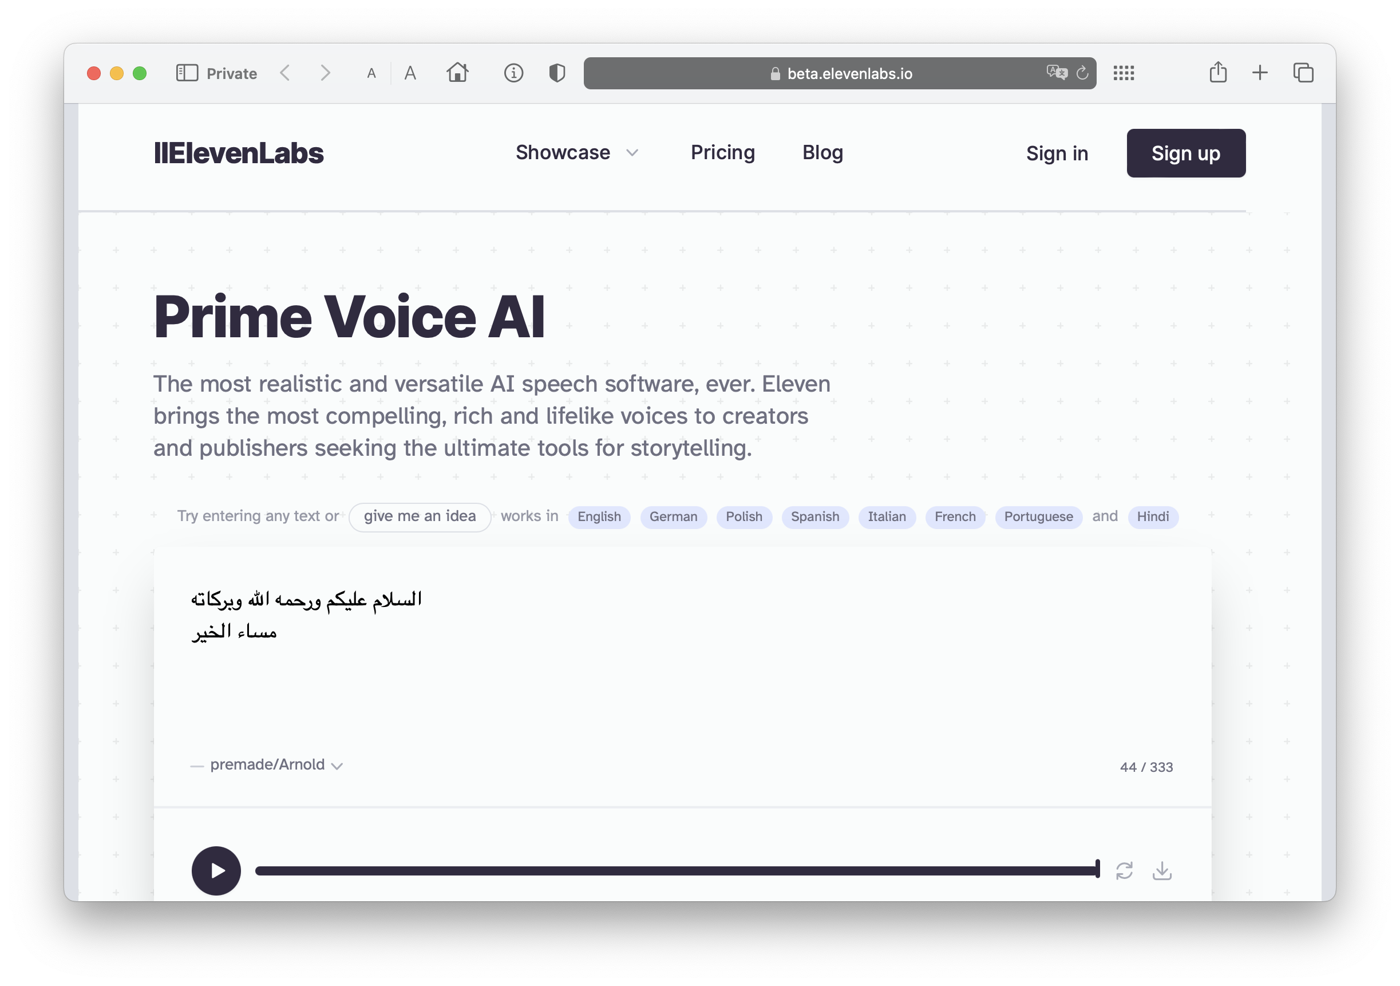The height and width of the screenshot is (986, 1400).
Task: Open the home page icon
Action: click(x=457, y=73)
